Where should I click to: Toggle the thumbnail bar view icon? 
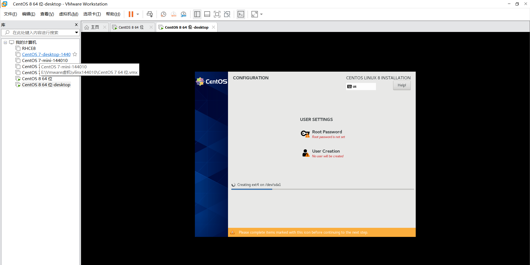(x=207, y=14)
